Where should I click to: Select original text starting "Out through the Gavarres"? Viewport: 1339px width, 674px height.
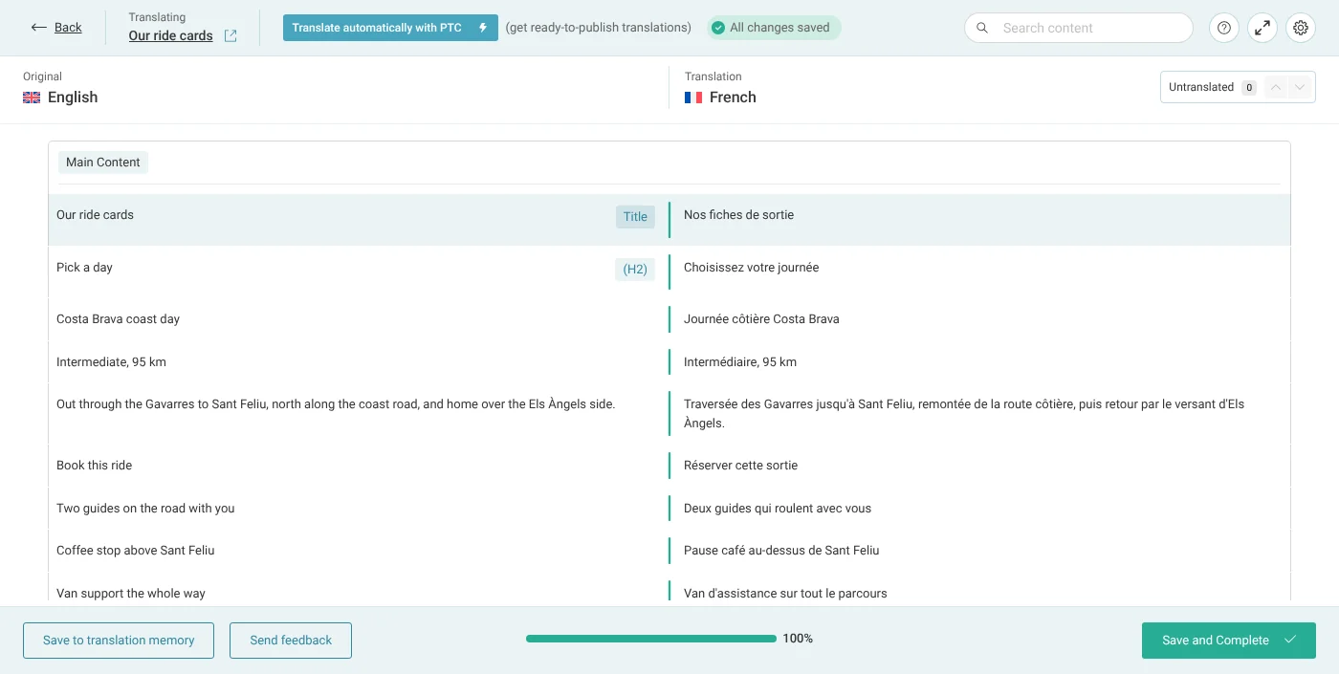(x=336, y=404)
